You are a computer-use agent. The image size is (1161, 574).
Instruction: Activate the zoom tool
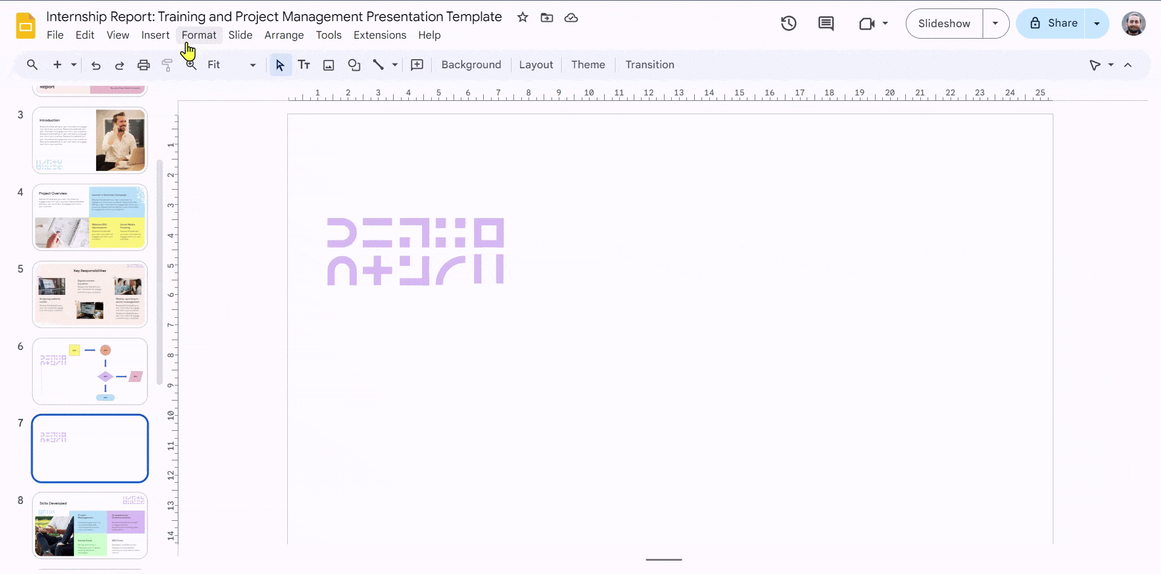click(x=190, y=65)
